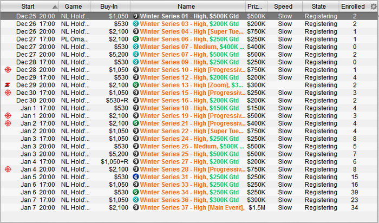
Task: Select Winter Series 25 - High, $500K Gtd
Action: pyautogui.click(x=190, y=154)
